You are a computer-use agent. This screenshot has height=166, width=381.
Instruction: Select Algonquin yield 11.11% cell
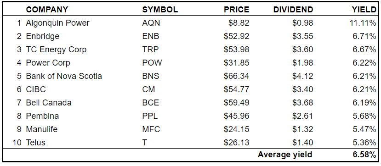[362, 23]
